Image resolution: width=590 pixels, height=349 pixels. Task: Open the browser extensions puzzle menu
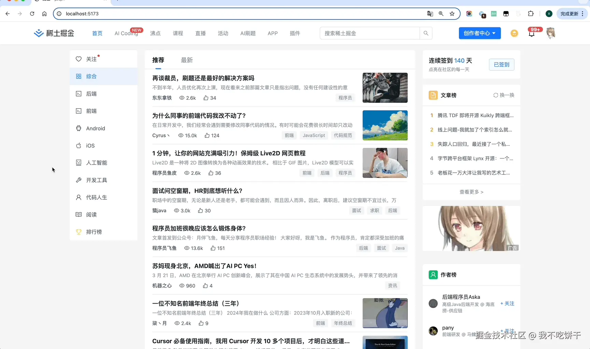click(x=531, y=14)
